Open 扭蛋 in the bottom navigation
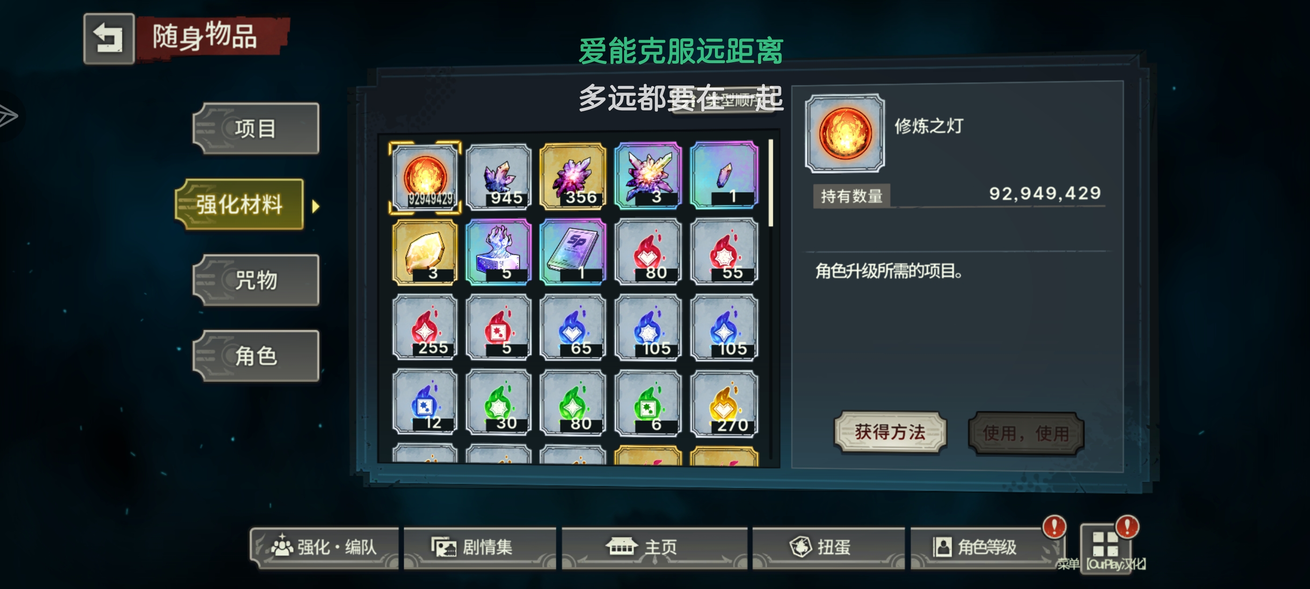Screen dimensions: 1310x589 pos(828,547)
